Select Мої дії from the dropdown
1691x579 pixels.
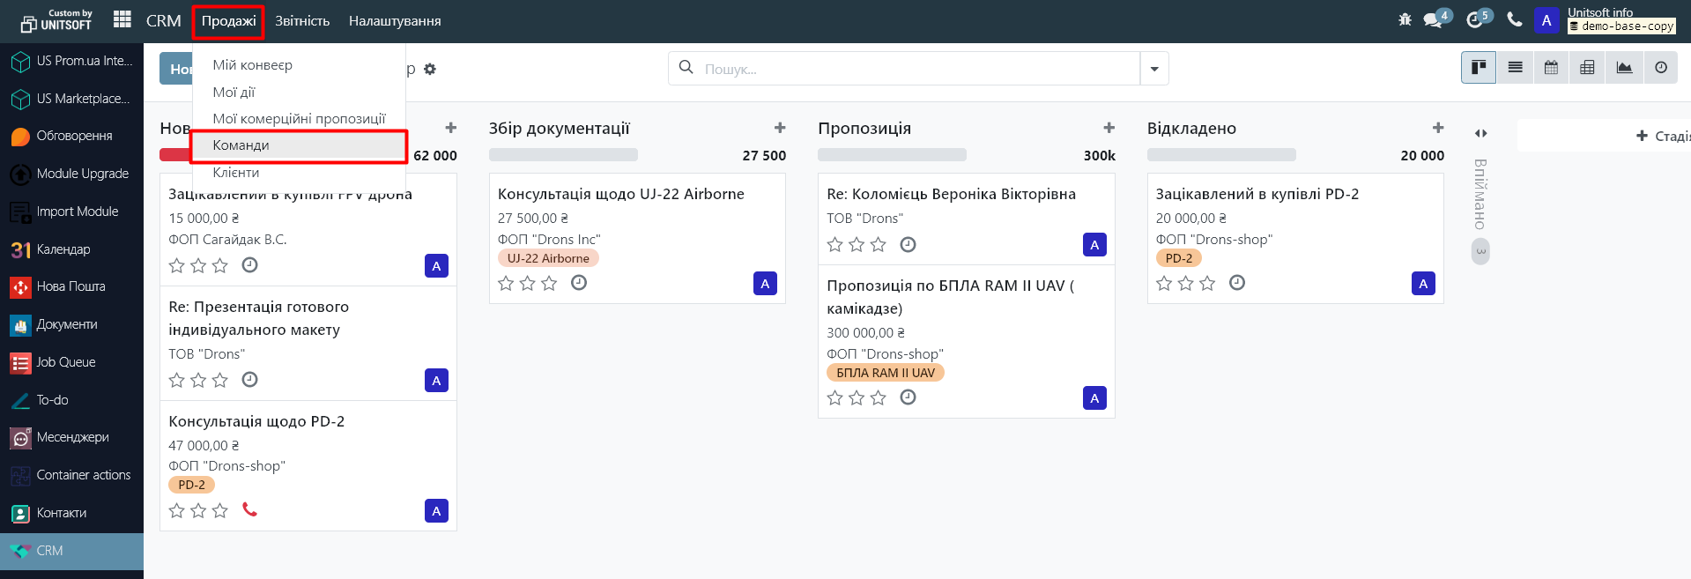pos(299,92)
